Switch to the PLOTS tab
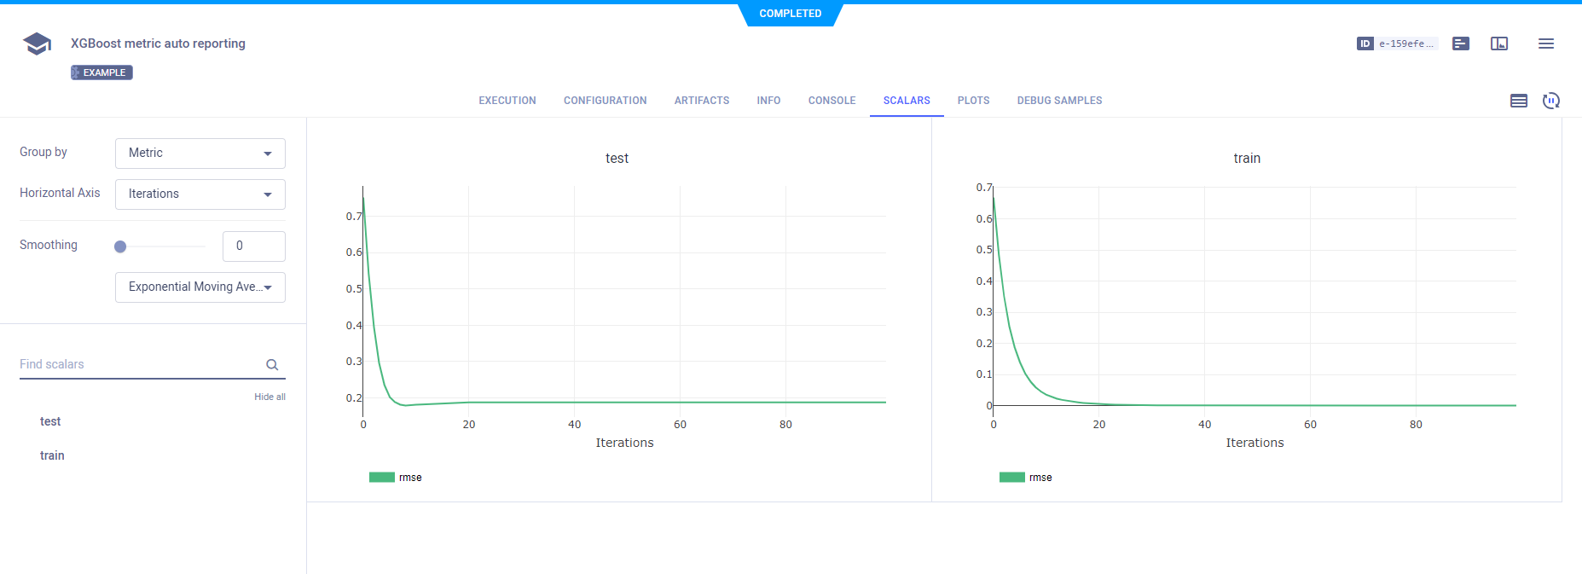This screenshot has width=1582, height=574. 973,101
